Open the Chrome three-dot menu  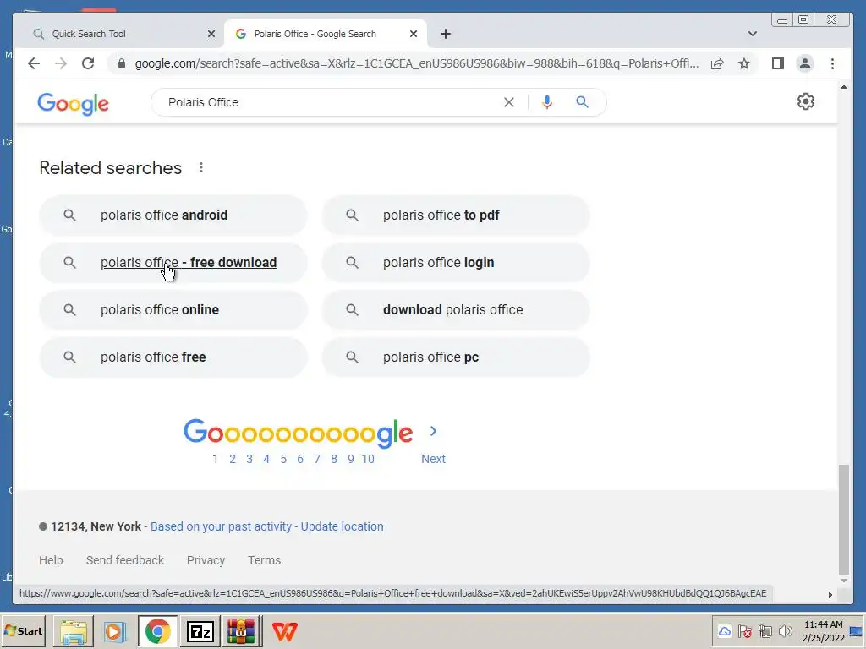(832, 63)
